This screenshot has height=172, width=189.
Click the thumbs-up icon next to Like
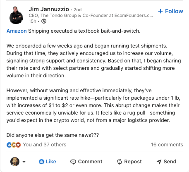pyautogui.click(x=41, y=162)
